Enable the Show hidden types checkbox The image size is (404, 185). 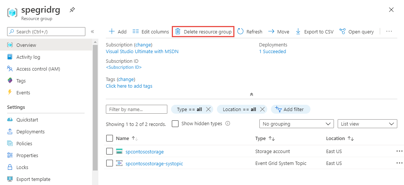(175, 124)
